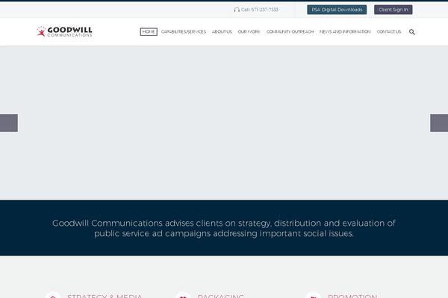Click the Promotion circular icon
This screenshot has width=448, height=298.
tap(313, 295)
